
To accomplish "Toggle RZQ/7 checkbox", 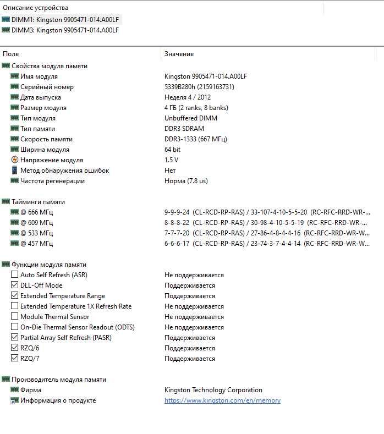I will click(14, 358).
